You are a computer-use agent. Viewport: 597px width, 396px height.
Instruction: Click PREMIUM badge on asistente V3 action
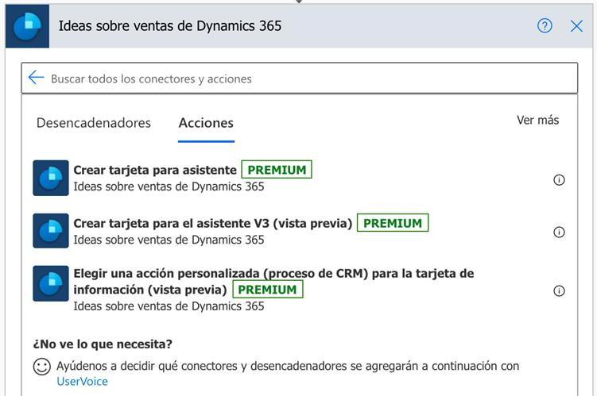click(393, 223)
